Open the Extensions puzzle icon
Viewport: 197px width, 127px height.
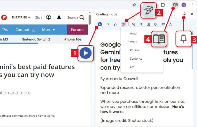(163, 5)
